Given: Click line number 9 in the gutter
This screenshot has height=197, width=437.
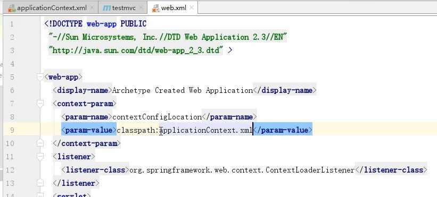Looking at the screenshot, I should click(12, 130).
